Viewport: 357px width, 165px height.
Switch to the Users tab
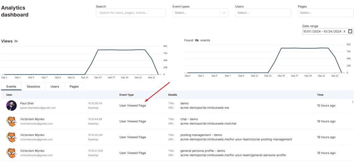point(55,86)
